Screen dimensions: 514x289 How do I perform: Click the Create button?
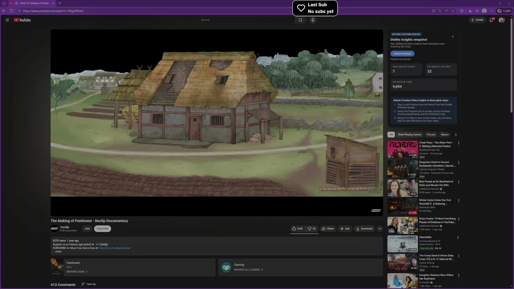(477, 20)
